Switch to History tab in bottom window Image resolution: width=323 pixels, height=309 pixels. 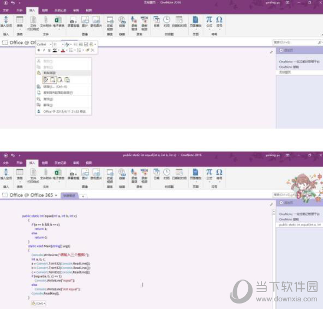click(60, 163)
